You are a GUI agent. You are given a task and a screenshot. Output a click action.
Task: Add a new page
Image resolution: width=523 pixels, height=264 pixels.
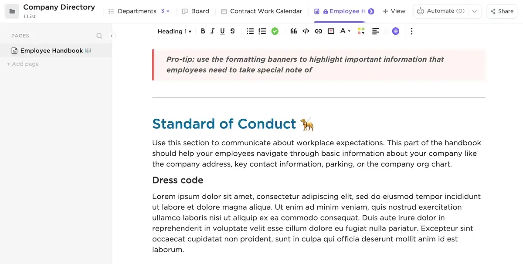[23, 64]
